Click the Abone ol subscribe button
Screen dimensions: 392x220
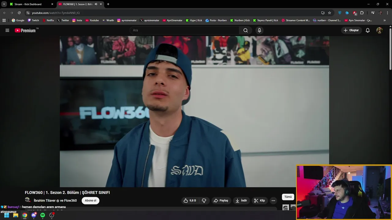click(x=90, y=200)
